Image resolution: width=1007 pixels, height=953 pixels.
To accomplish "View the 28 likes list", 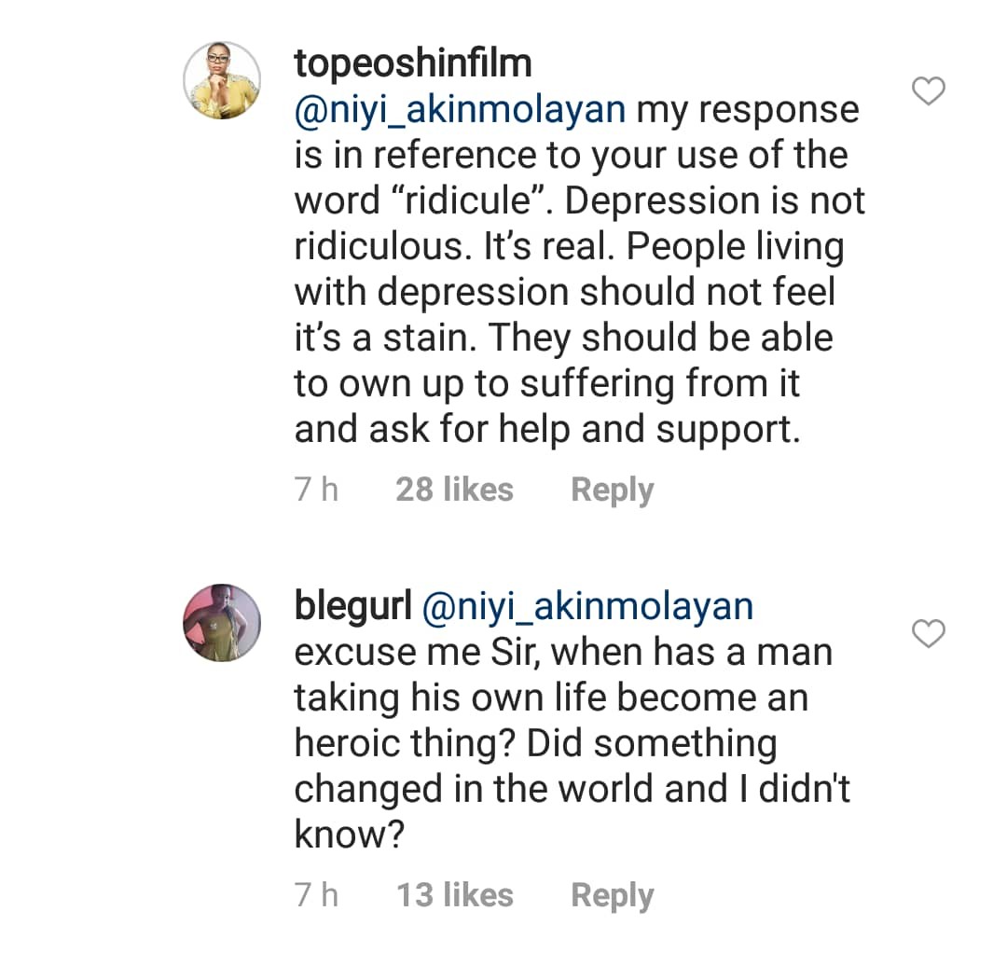I will pyautogui.click(x=454, y=490).
